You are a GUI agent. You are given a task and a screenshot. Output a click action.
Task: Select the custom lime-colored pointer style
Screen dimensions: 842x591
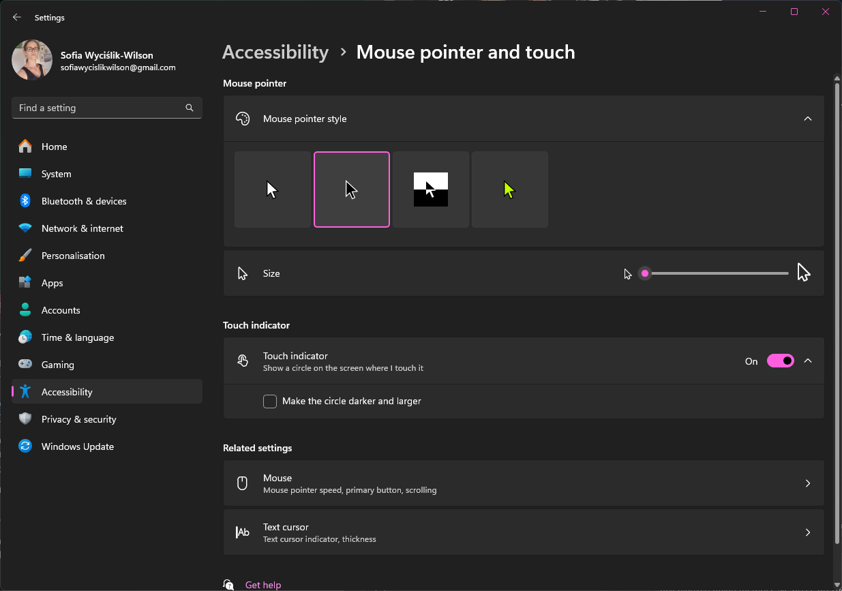[x=510, y=190]
